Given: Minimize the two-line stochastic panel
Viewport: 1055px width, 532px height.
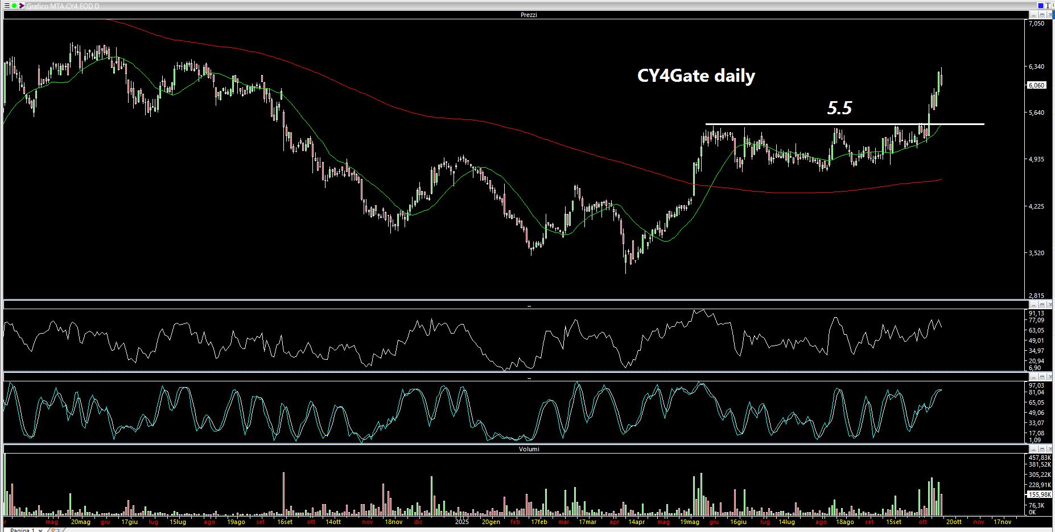Looking at the screenshot, I should point(1035,377).
